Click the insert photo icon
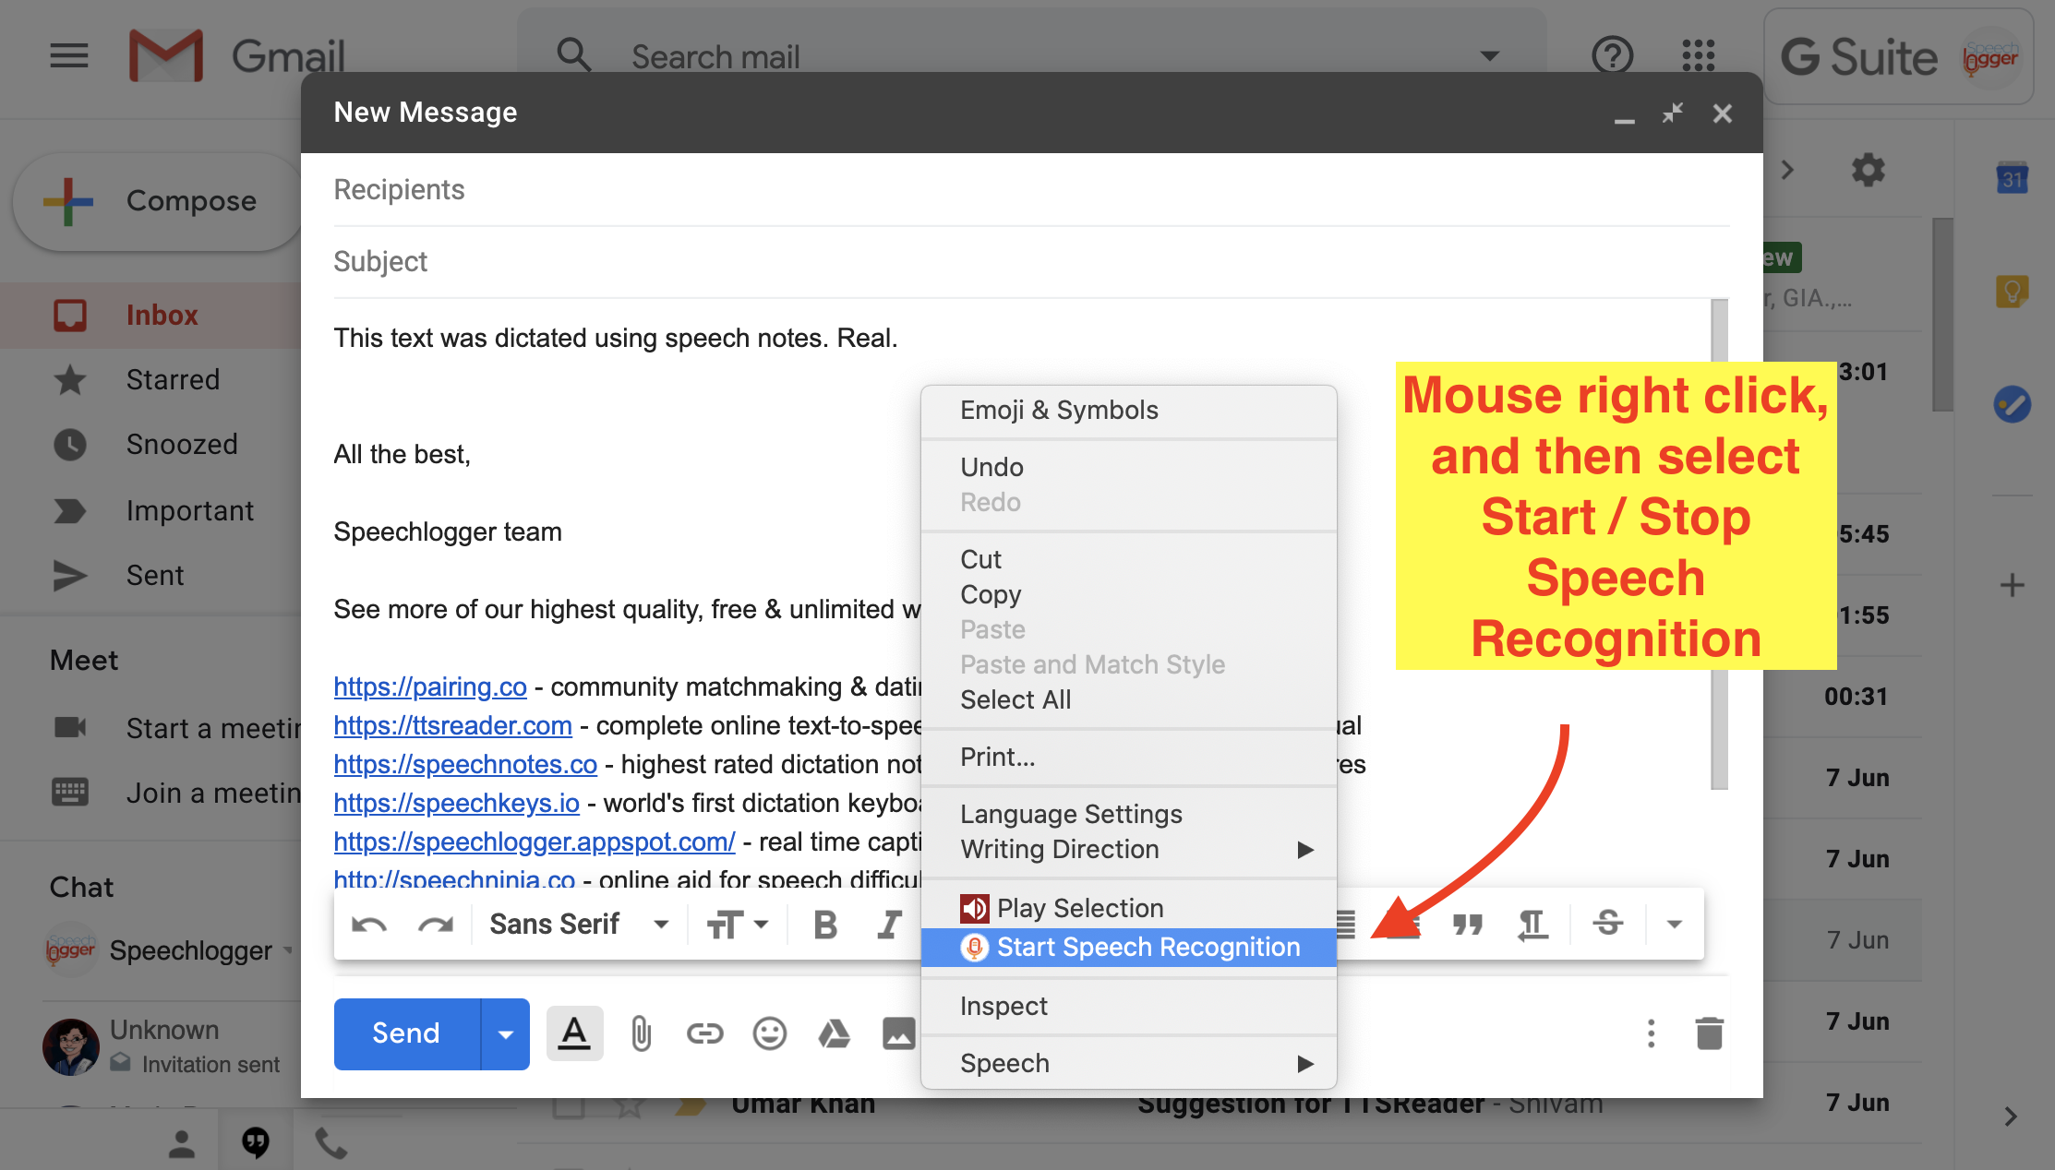The height and width of the screenshot is (1170, 2055). [x=898, y=1033]
